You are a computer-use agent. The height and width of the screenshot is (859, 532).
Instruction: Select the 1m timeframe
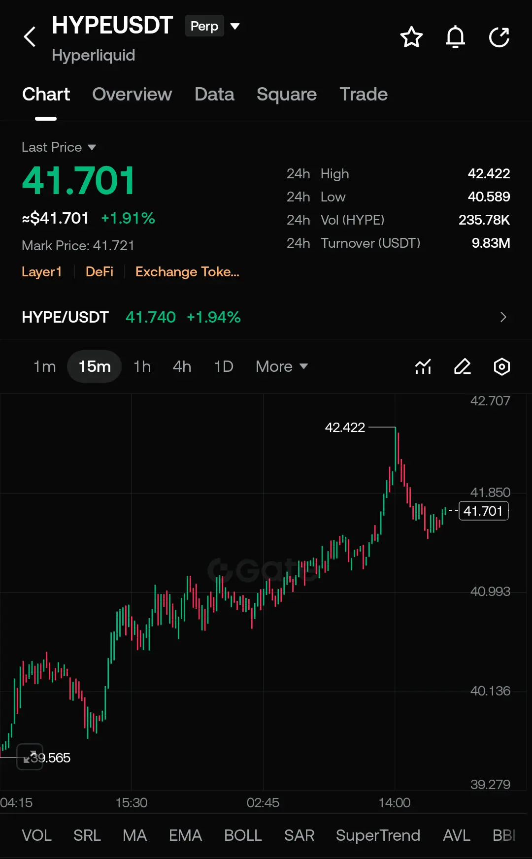click(44, 366)
